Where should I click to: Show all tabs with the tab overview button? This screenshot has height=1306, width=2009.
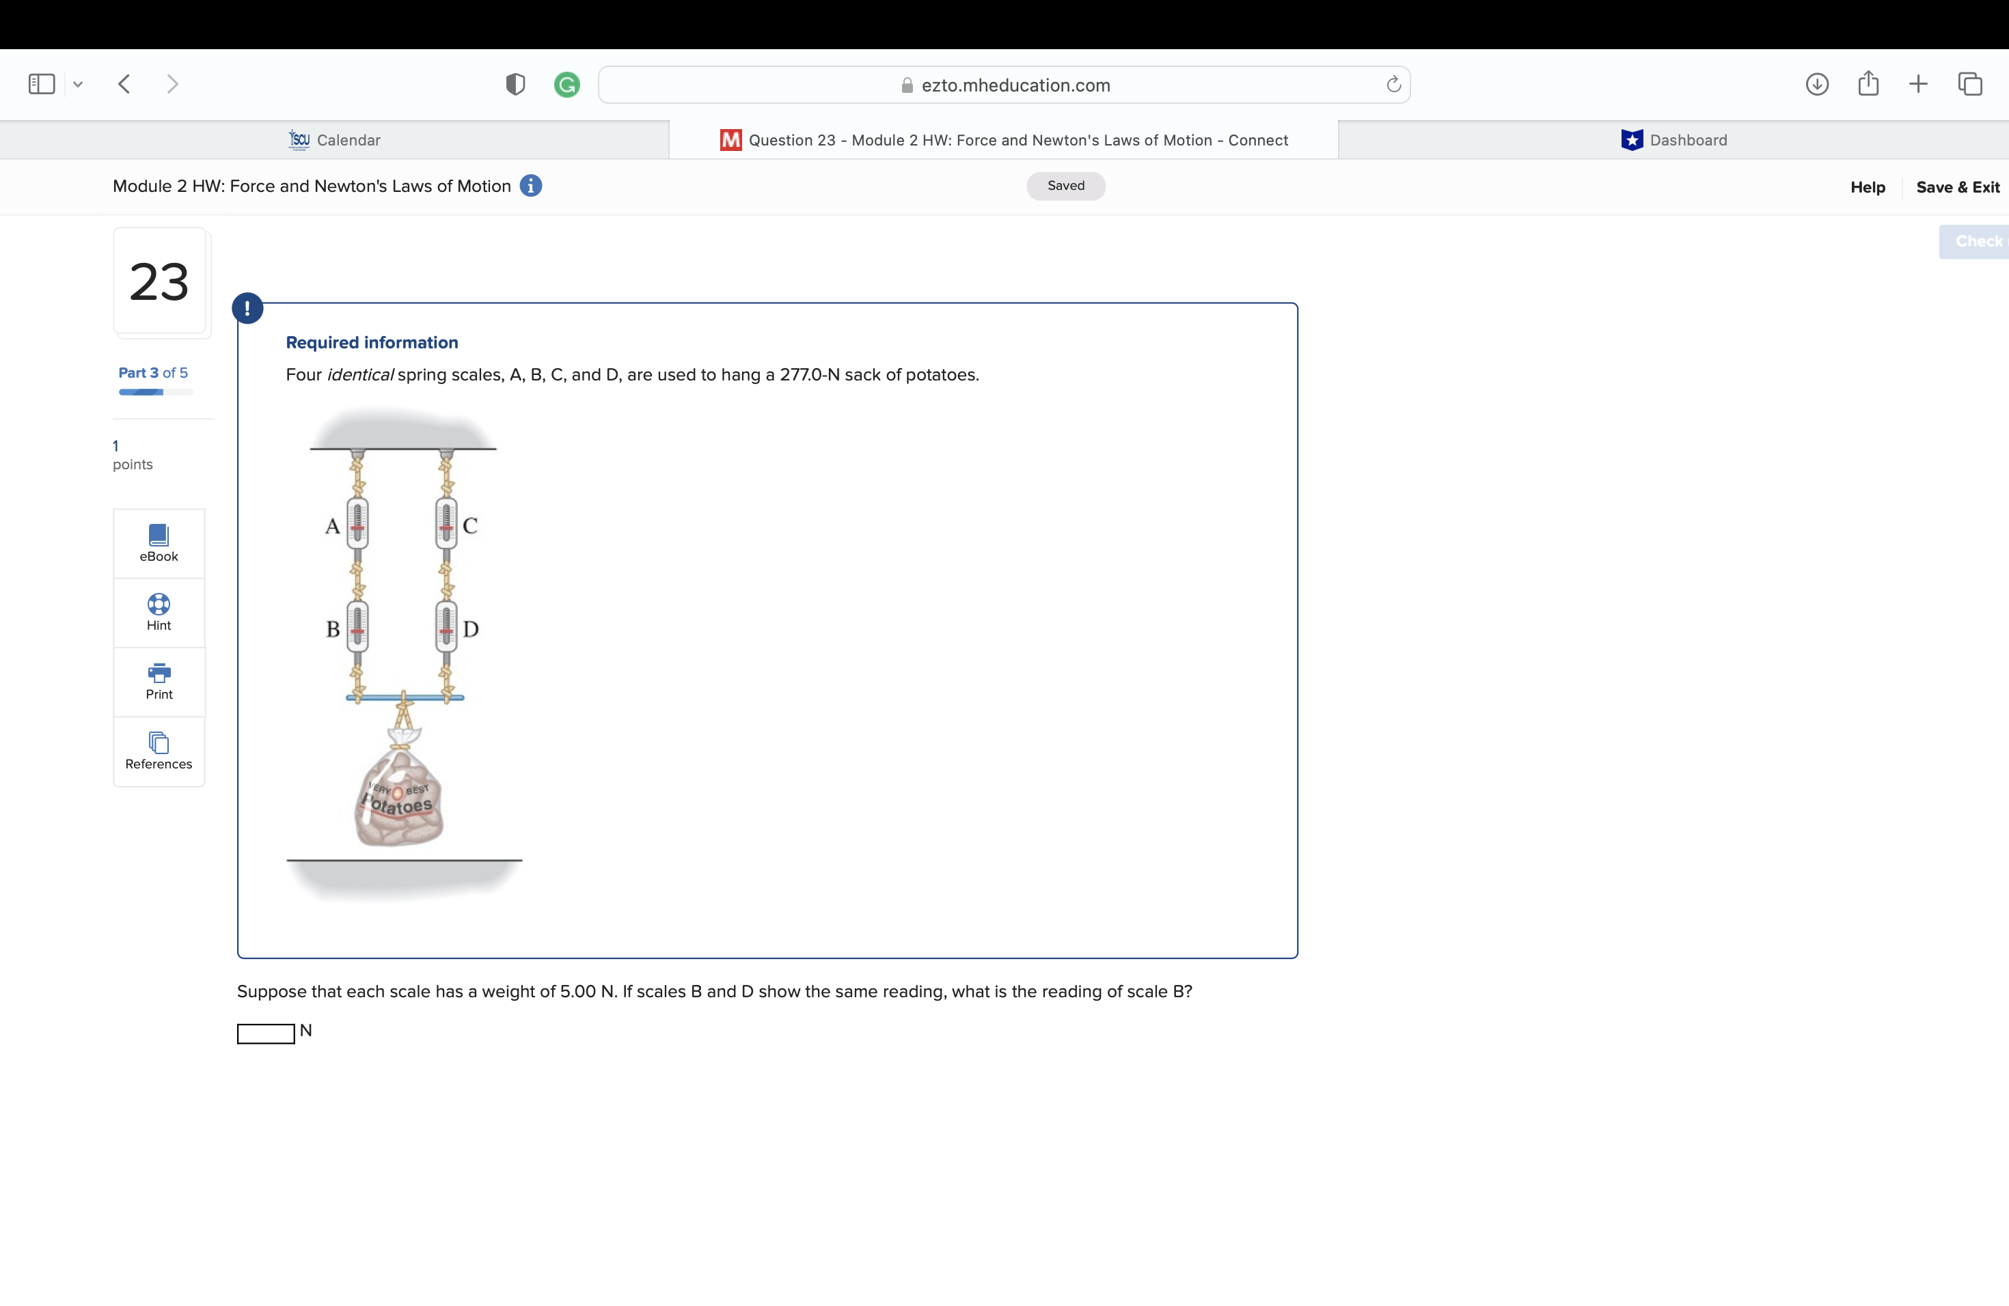click(1970, 83)
